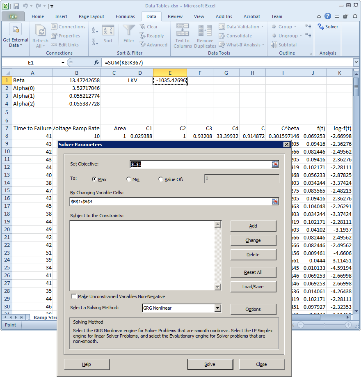Click the Filter funnel icon
The image size is (361, 377).
pyautogui.click(x=129, y=30)
